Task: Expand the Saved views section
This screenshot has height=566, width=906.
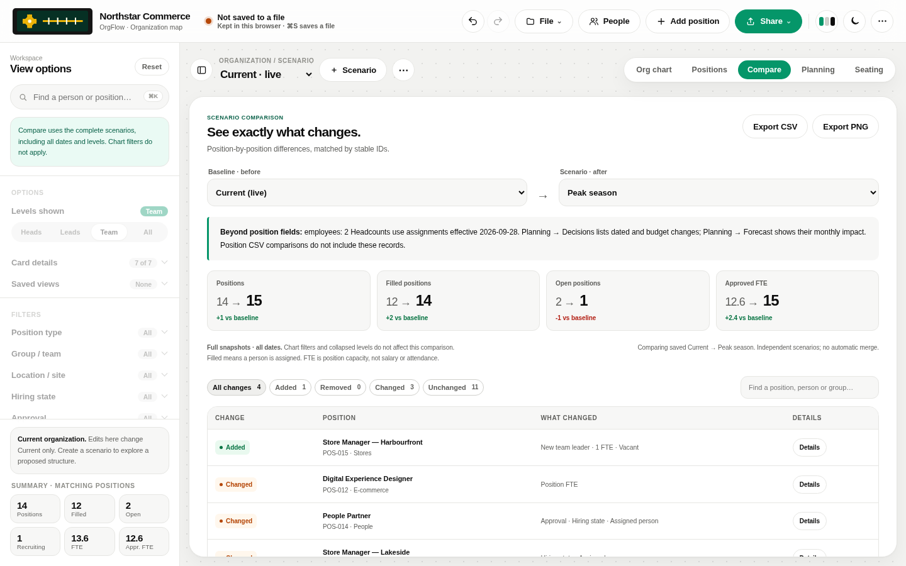Action: pyautogui.click(x=89, y=284)
